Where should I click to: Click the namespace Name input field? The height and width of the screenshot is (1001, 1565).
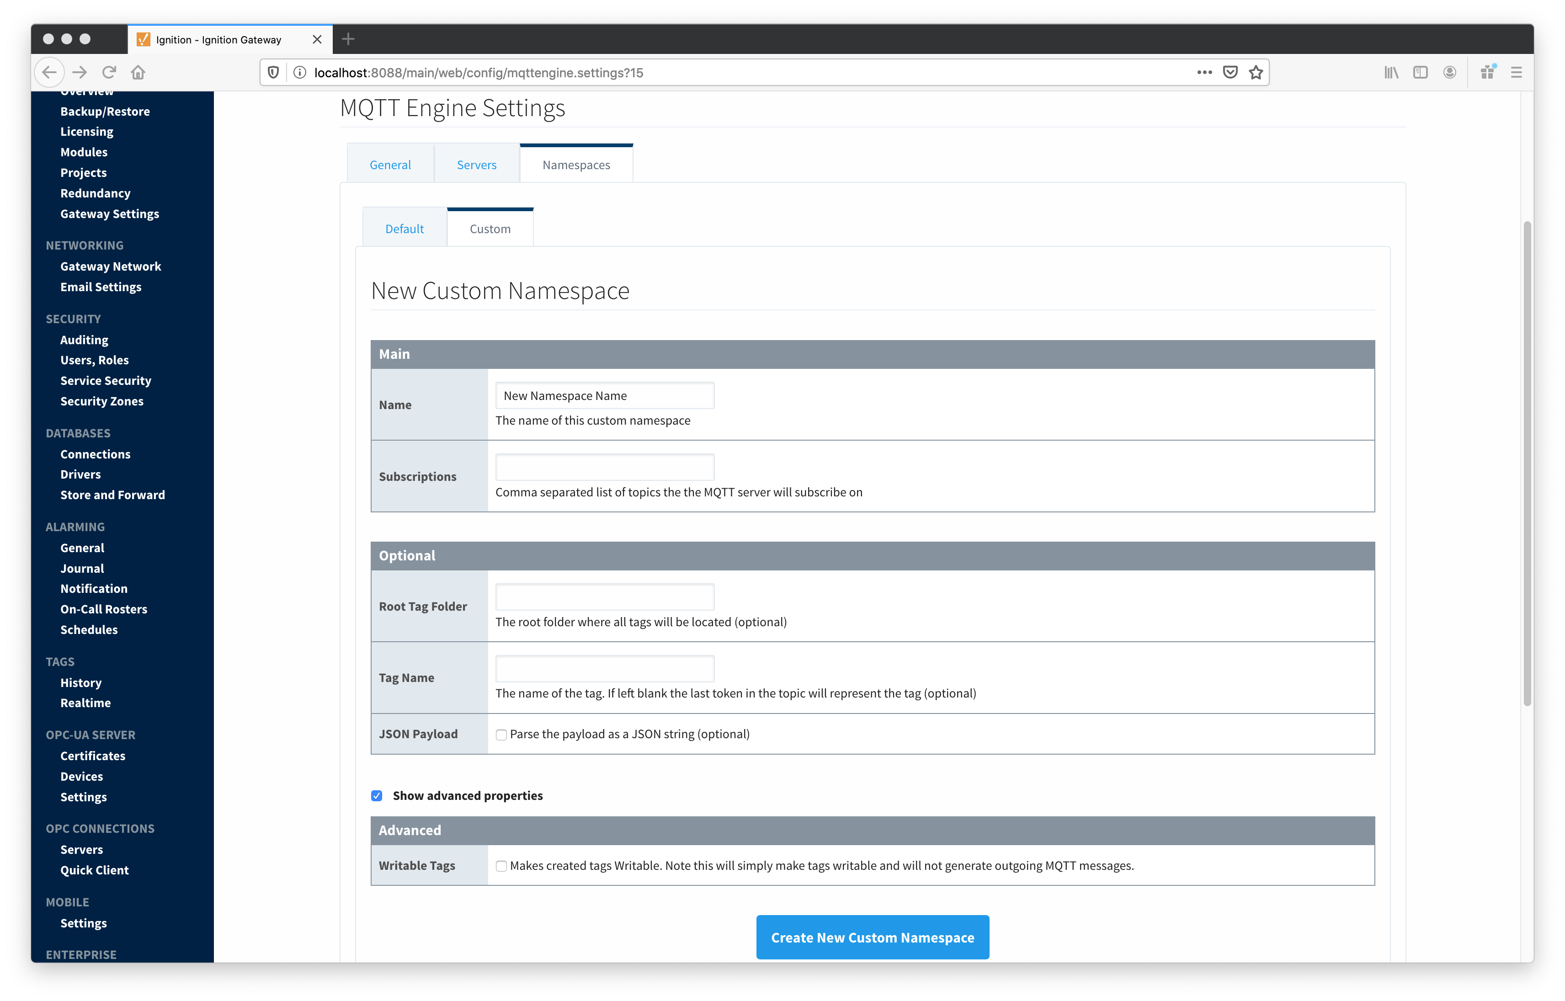(604, 395)
